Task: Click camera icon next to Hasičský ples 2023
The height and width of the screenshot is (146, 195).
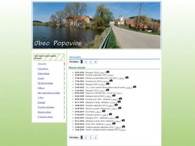Action: tap(111, 81)
